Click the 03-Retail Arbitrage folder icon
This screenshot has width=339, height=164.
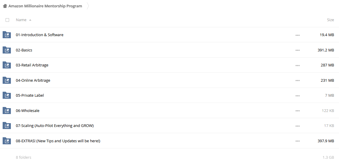[7, 65]
